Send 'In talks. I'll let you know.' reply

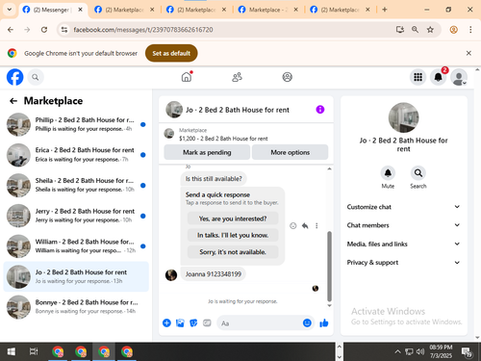click(x=233, y=235)
